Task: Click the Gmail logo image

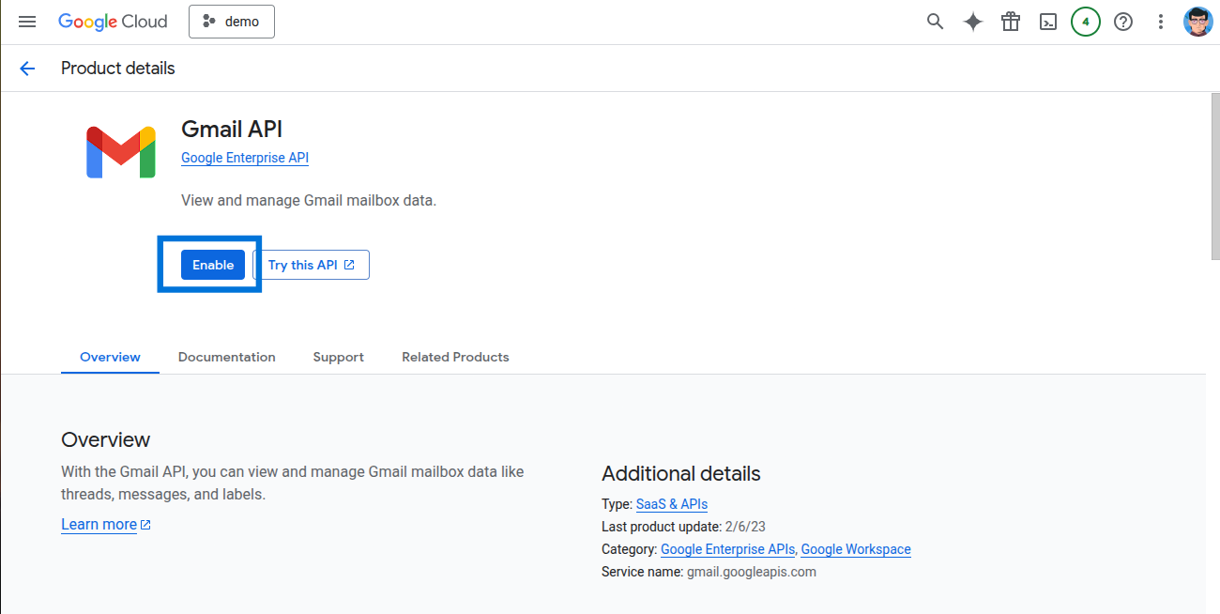Action: pos(121,151)
